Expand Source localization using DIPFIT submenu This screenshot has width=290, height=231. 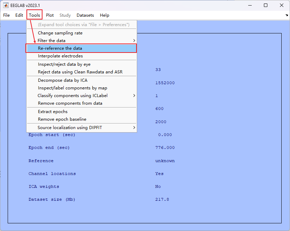(81, 128)
